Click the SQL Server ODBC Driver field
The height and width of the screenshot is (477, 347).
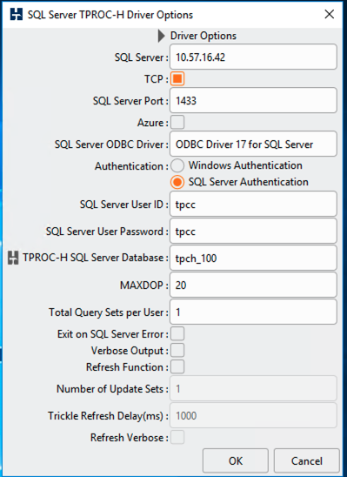click(253, 144)
